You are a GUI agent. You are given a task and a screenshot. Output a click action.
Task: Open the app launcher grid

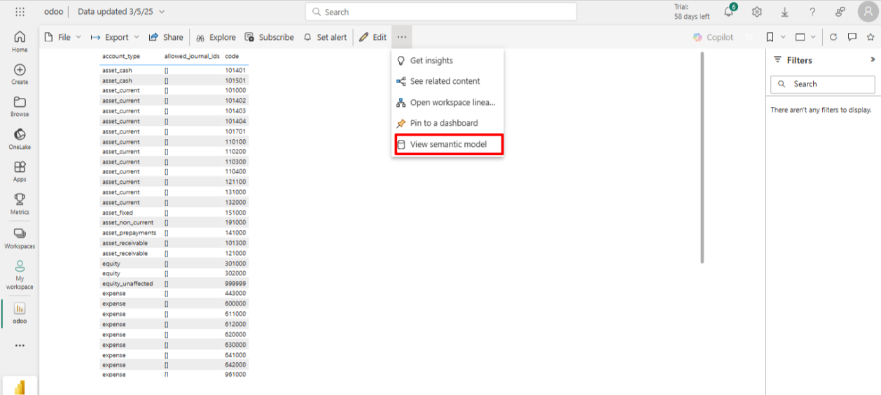(x=20, y=12)
